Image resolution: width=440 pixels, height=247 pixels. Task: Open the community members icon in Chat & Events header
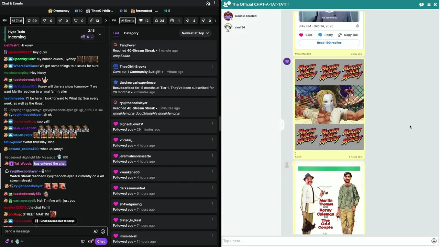coord(208,3)
